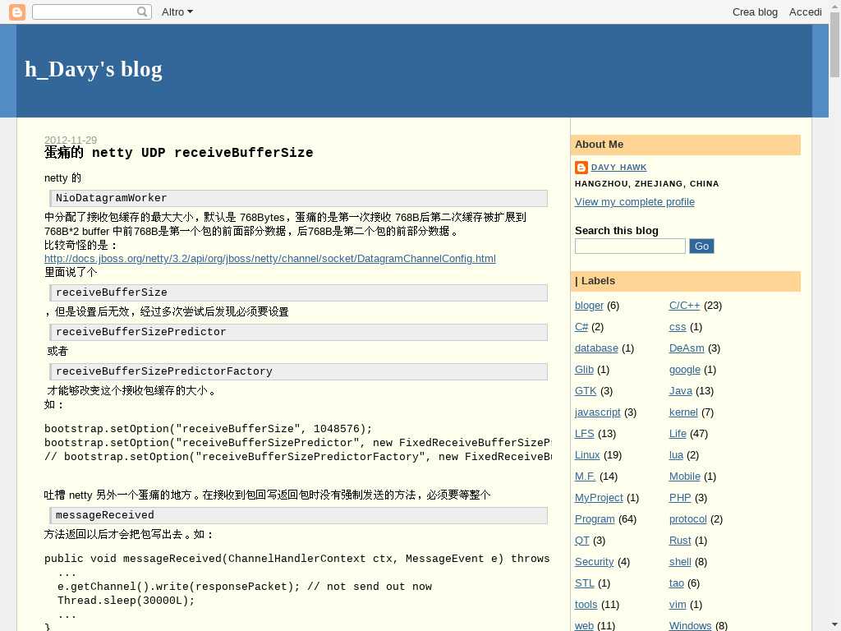Click the Go search button

tap(701, 246)
